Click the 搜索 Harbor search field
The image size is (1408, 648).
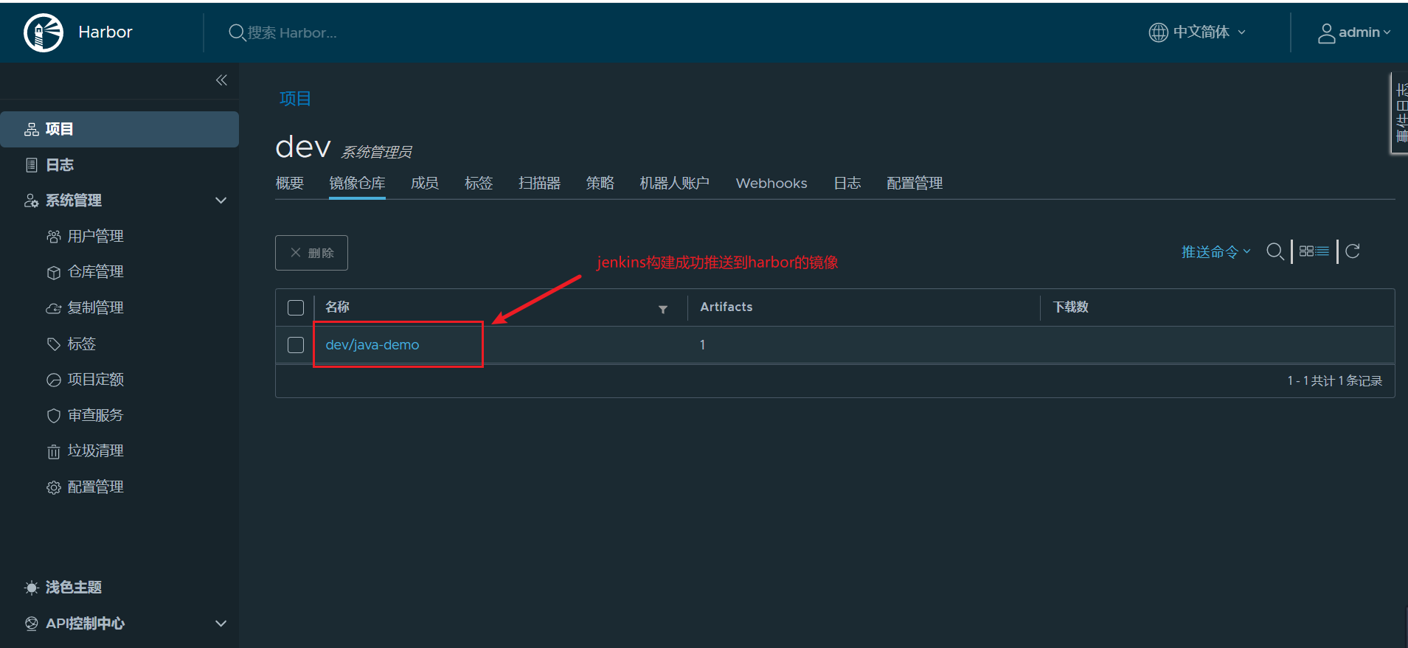(292, 32)
